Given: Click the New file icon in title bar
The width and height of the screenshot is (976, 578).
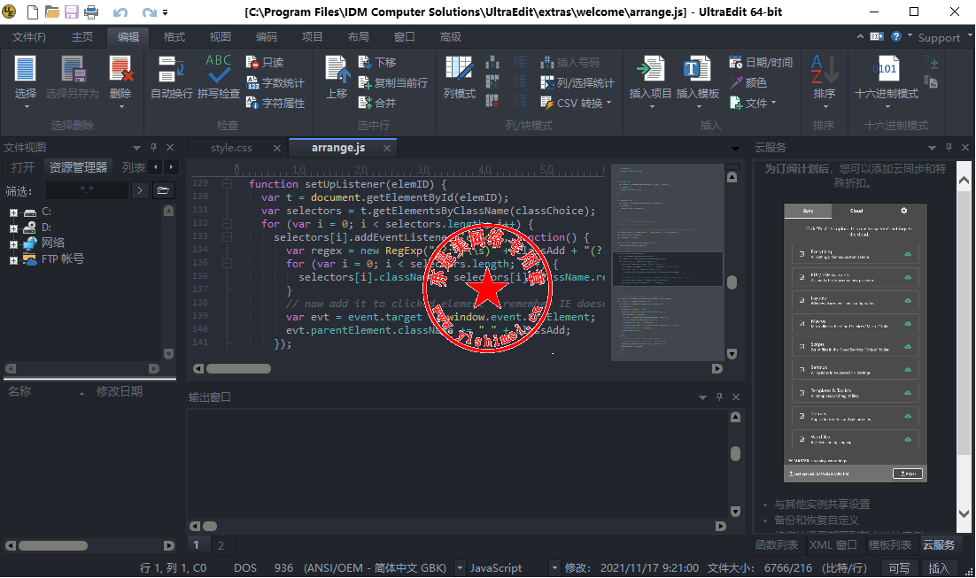Looking at the screenshot, I should point(32,12).
